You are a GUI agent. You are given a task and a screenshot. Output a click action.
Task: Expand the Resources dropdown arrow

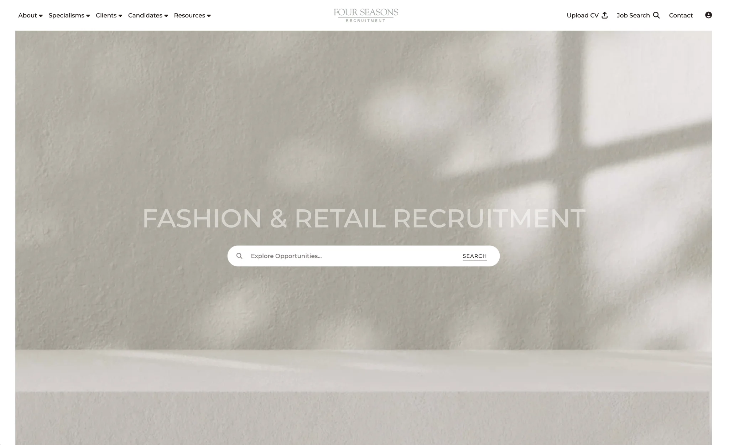209,16
